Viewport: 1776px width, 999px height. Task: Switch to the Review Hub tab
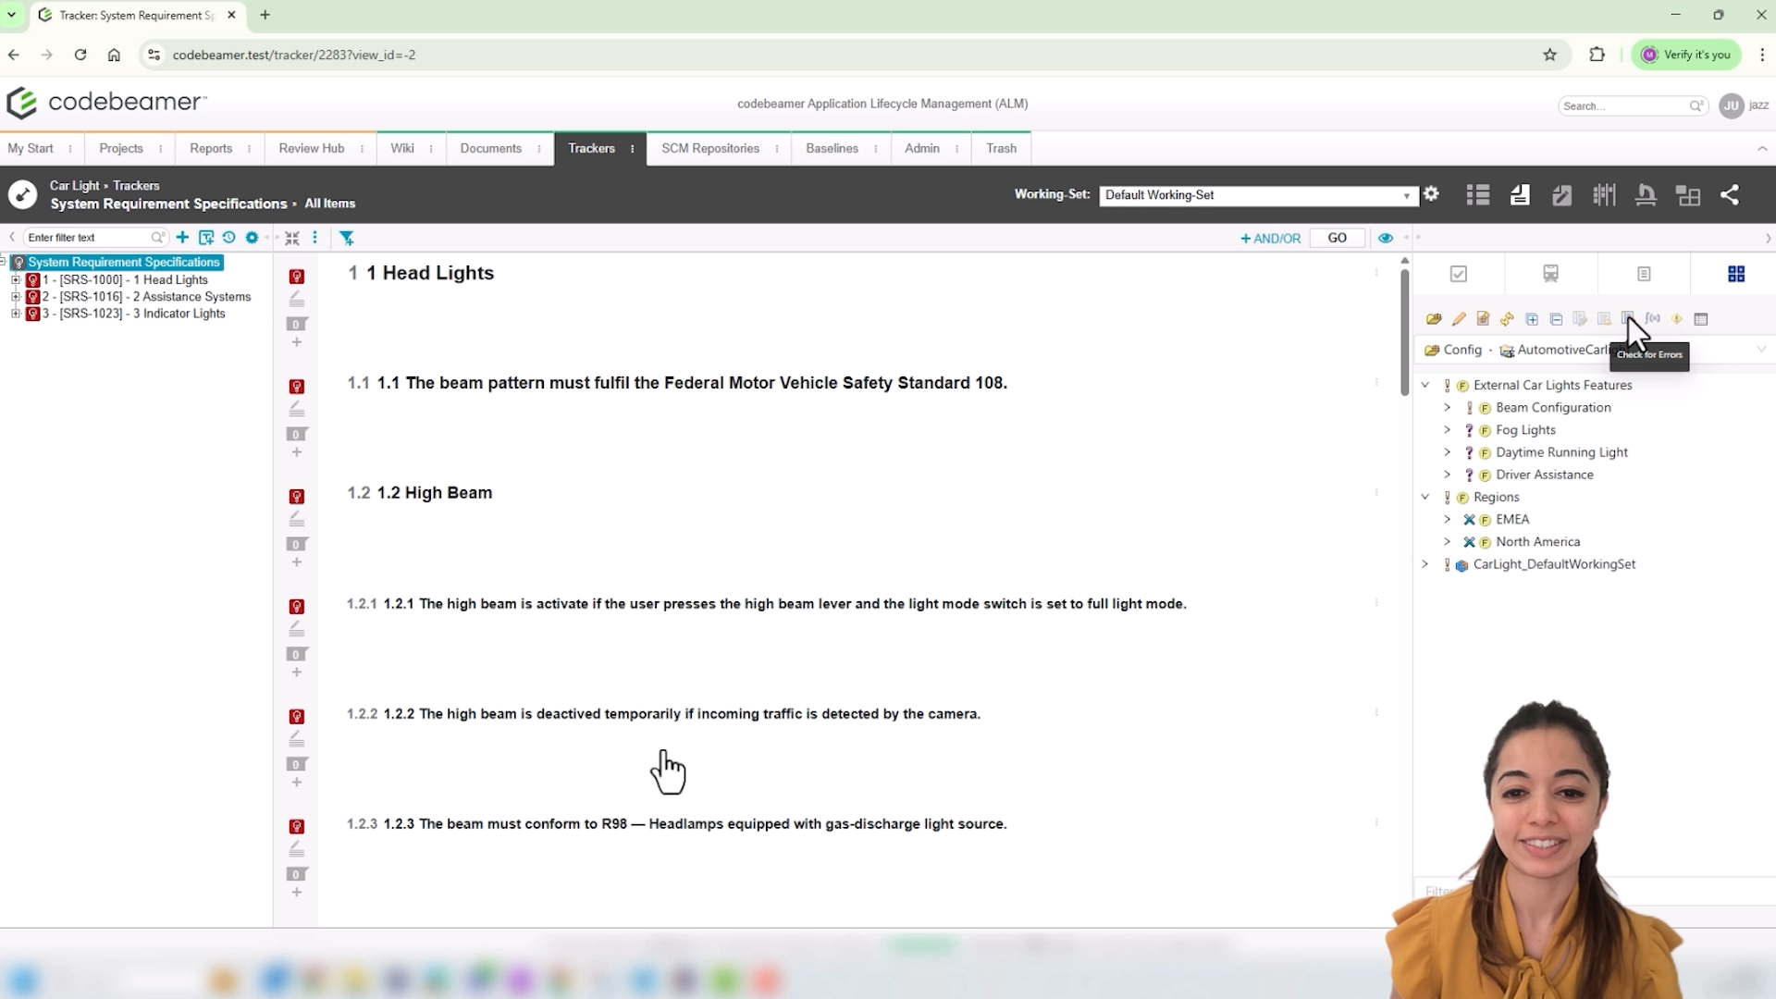[x=311, y=148]
